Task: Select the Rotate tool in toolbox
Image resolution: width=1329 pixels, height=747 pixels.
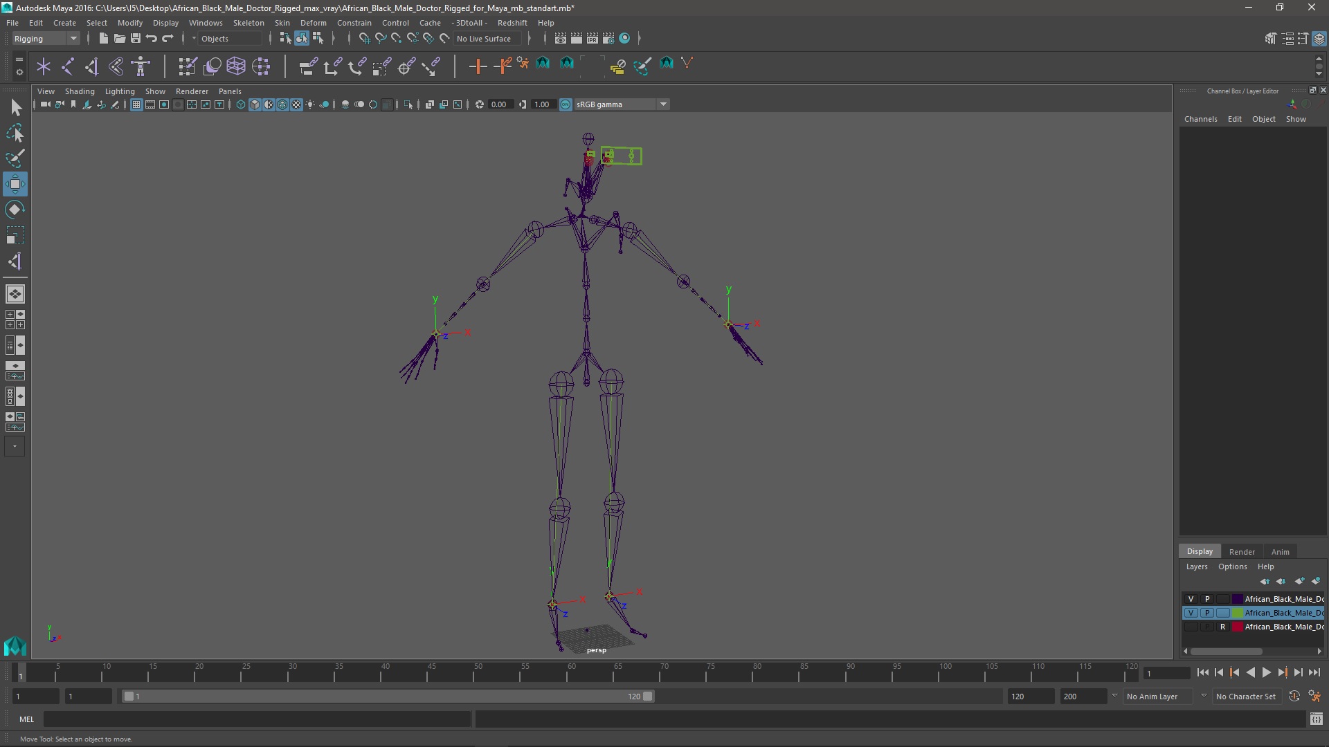Action: tap(15, 210)
